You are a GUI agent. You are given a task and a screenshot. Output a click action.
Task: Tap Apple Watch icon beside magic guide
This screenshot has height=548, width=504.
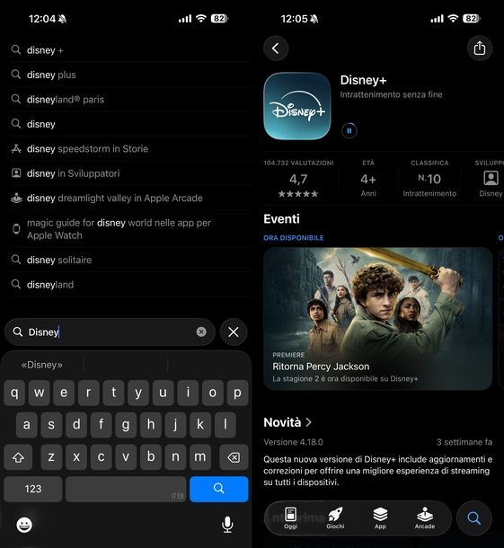click(x=16, y=229)
